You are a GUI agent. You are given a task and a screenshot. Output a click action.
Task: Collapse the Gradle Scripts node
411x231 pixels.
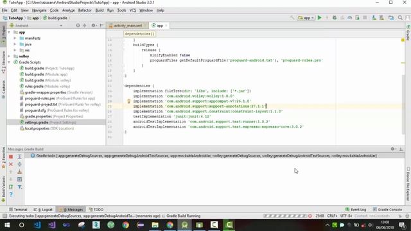(x=9, y=62)
